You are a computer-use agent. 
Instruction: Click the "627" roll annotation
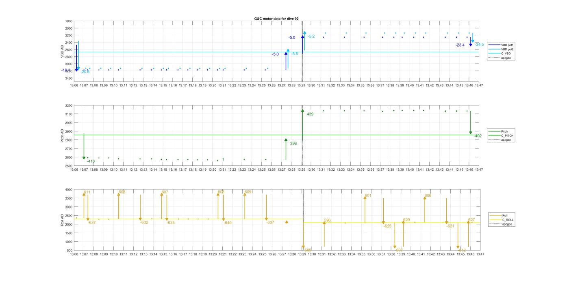(471, 220)
